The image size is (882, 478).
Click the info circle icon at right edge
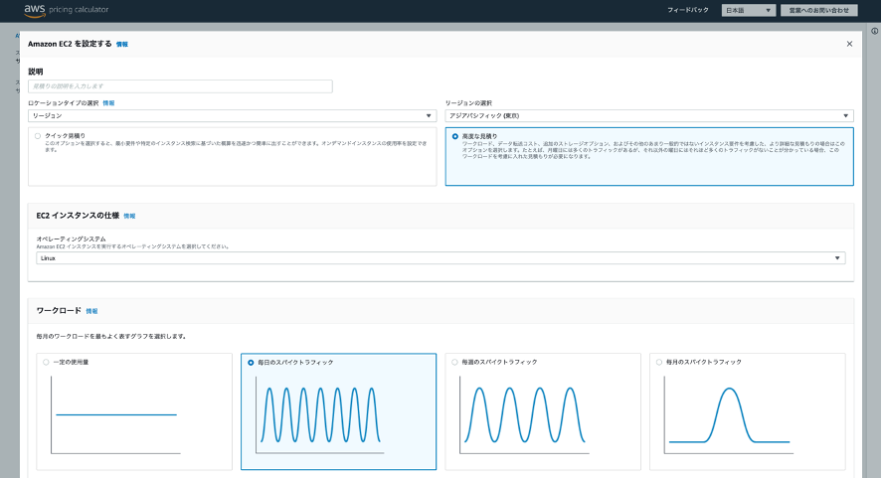873,31
